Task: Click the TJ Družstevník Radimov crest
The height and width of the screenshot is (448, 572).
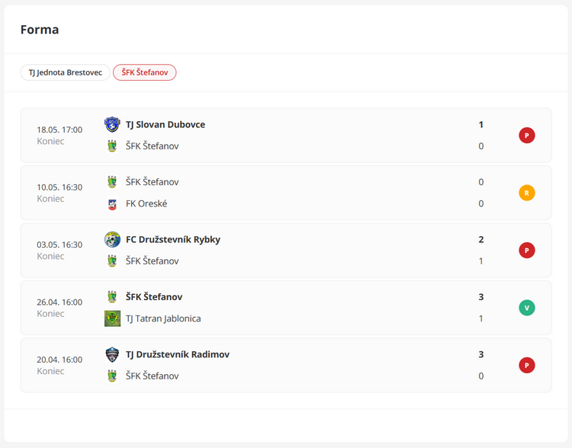Action: click(112, 354)
